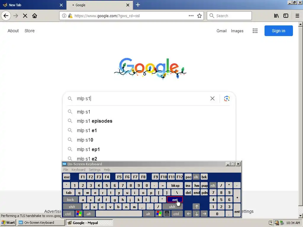Choose the suggestion mlp s10
The width and height of the screenshot is (303, 227).
(149, 140)
